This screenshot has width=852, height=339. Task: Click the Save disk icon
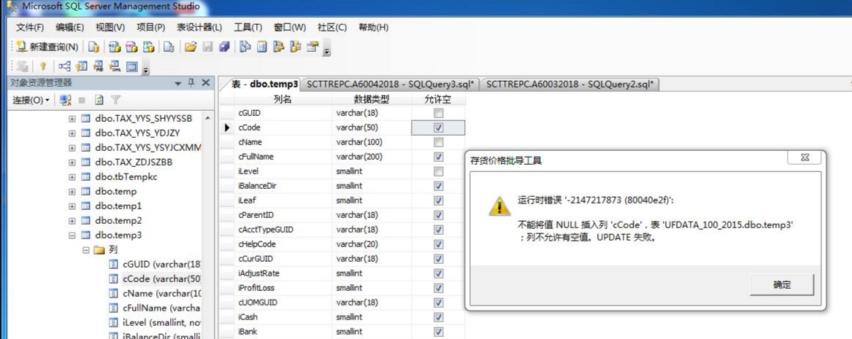pyautogui.click(x=207, y=47)
